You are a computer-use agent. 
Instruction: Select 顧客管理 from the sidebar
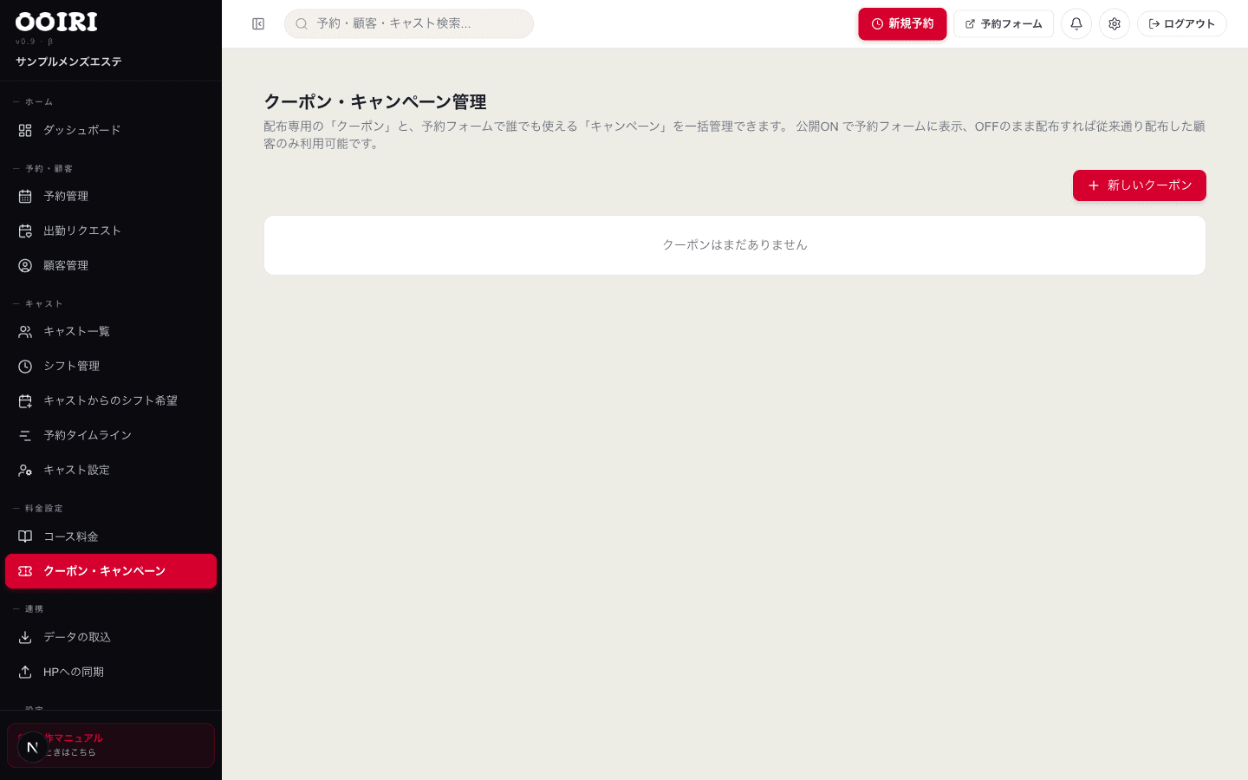click(x=111, y=266)
